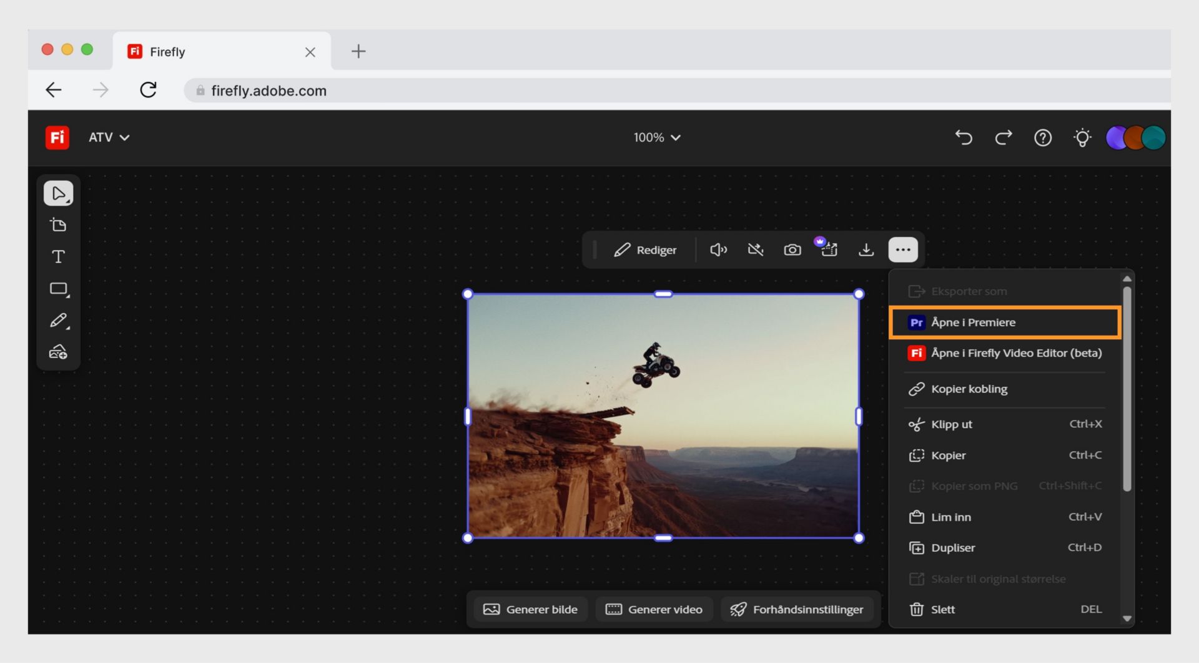Select the Shape tool in the left toolbar
Viewport: 1199px width, 663px height.
[x=58, y=289]
